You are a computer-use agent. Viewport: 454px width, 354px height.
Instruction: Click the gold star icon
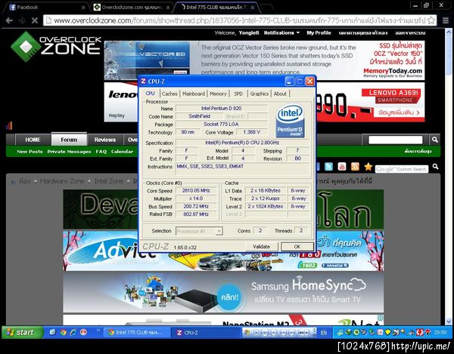(368, 167)
